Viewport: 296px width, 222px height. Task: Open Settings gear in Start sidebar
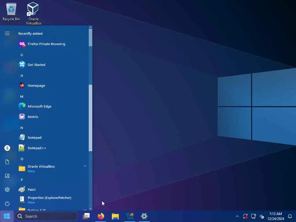7,190
